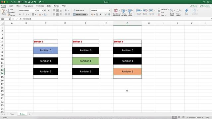The height and width of the screenshot is (119, 212).
Task: Click the fill colour bucket swatch
Action: [40, 15]
